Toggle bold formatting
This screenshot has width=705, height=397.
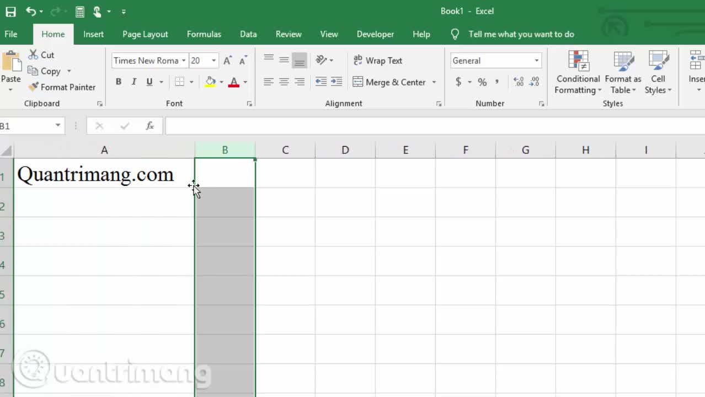coord(118,82)
